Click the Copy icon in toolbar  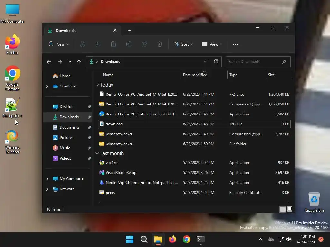(x=98, y=44)
